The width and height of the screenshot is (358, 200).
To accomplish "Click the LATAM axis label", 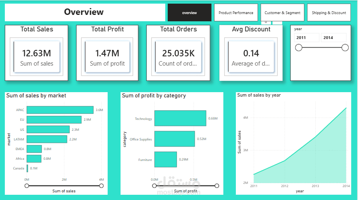I will pos(19,139).
